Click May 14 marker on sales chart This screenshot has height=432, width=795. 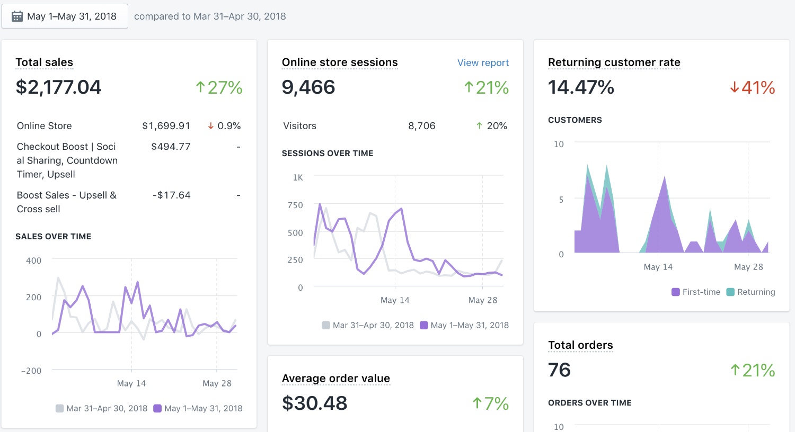tap(131, 383)
